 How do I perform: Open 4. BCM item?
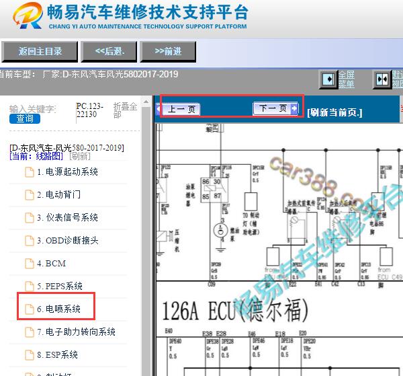click(x=51, y=263)
